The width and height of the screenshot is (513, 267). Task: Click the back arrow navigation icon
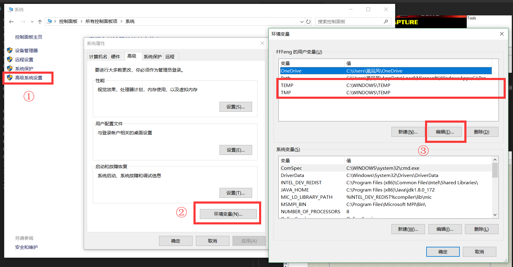click(x=11, y=22)
